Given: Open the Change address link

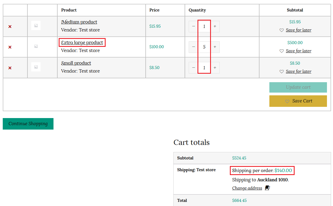Looking at the screenshot, I should point(247,188).
